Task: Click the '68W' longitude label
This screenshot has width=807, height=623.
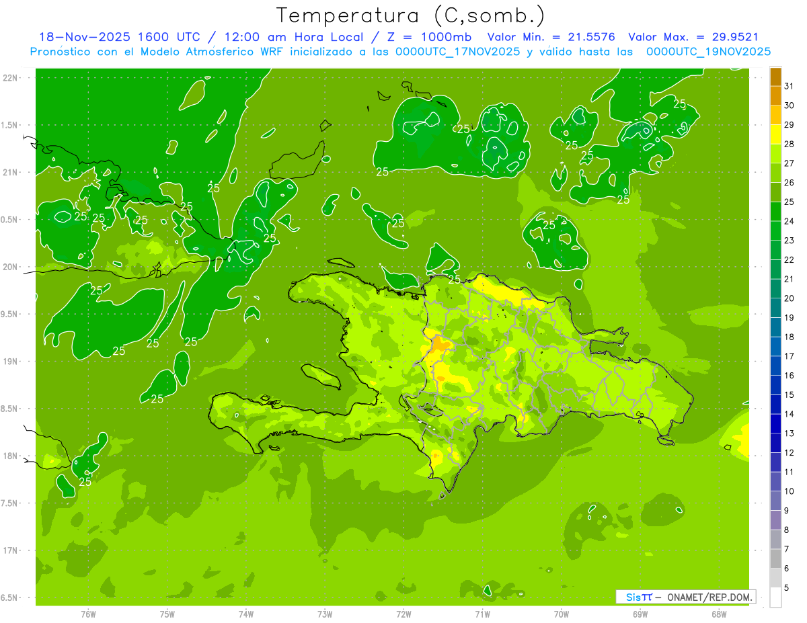Action: pyautogui.click(x=719, y=614)
